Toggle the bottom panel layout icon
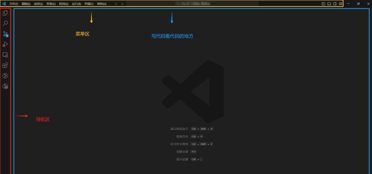 click(329, 4)
